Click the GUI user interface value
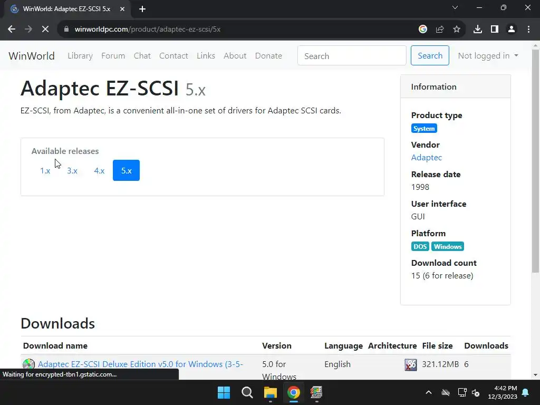Viewport: 540px width, 405px height. 418,217
